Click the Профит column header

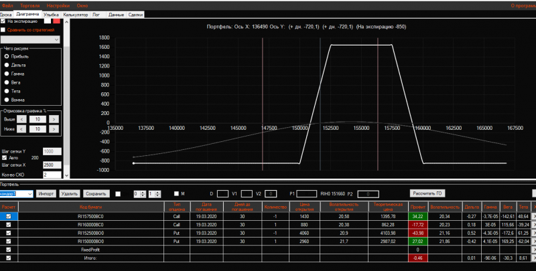pyautogui.click(x=417, y=207)
